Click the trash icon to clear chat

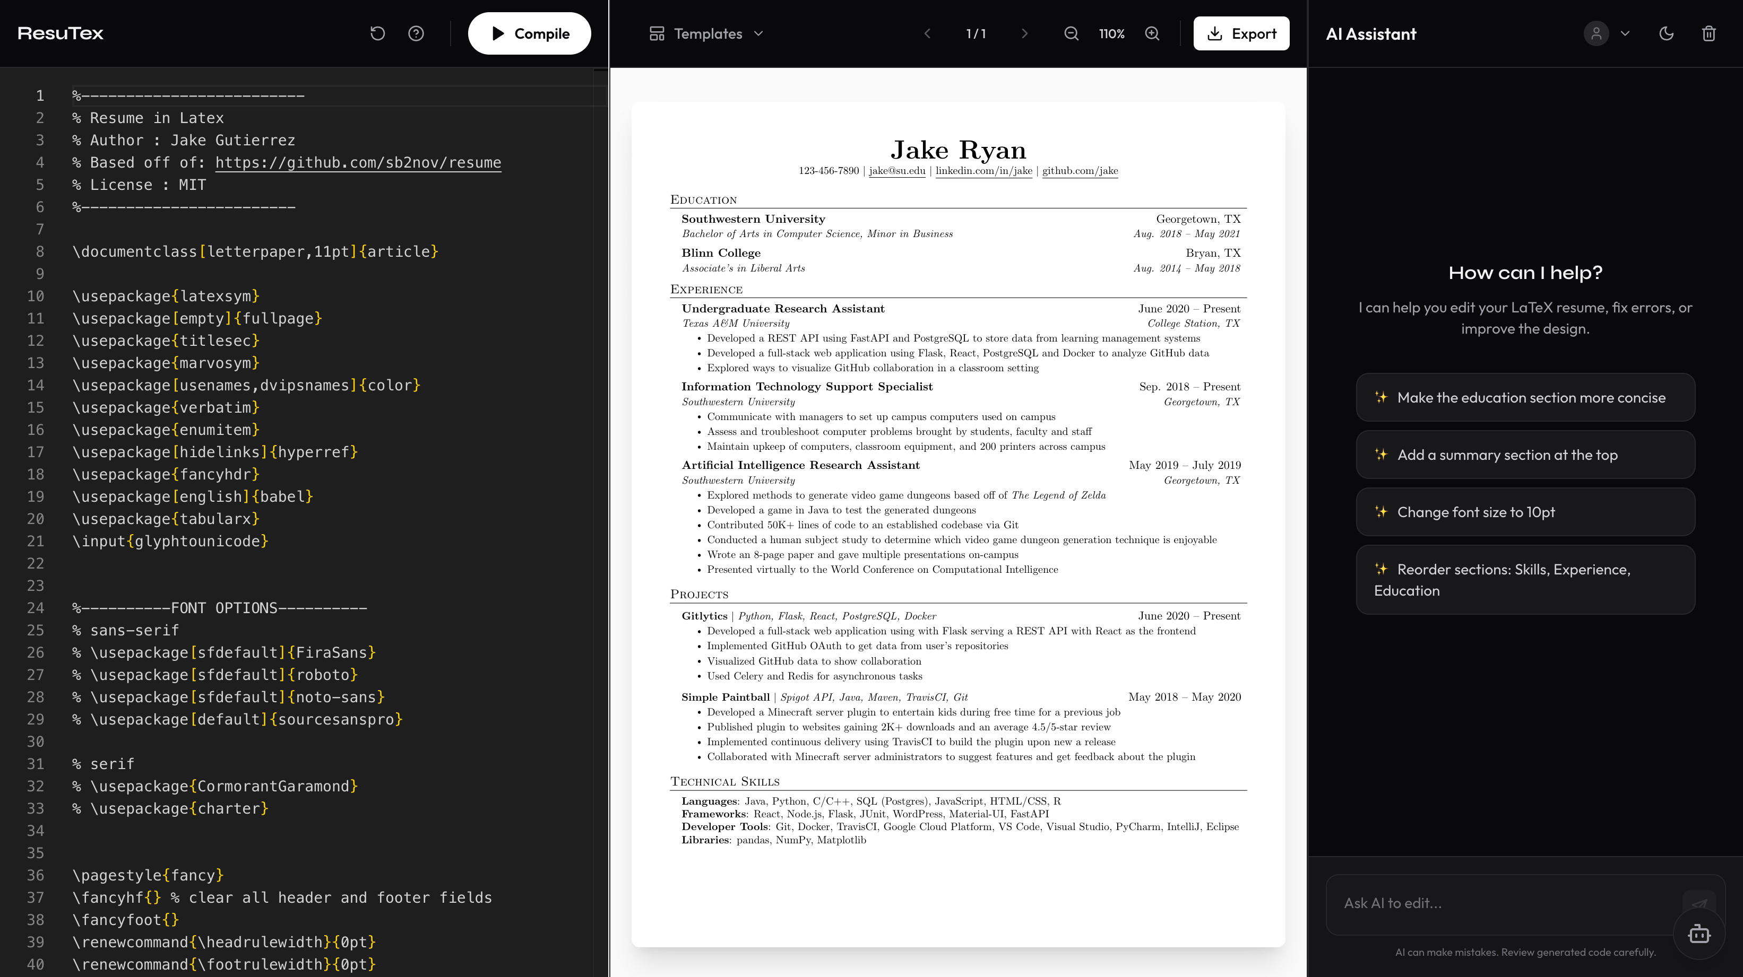[x=1709, y=33]
